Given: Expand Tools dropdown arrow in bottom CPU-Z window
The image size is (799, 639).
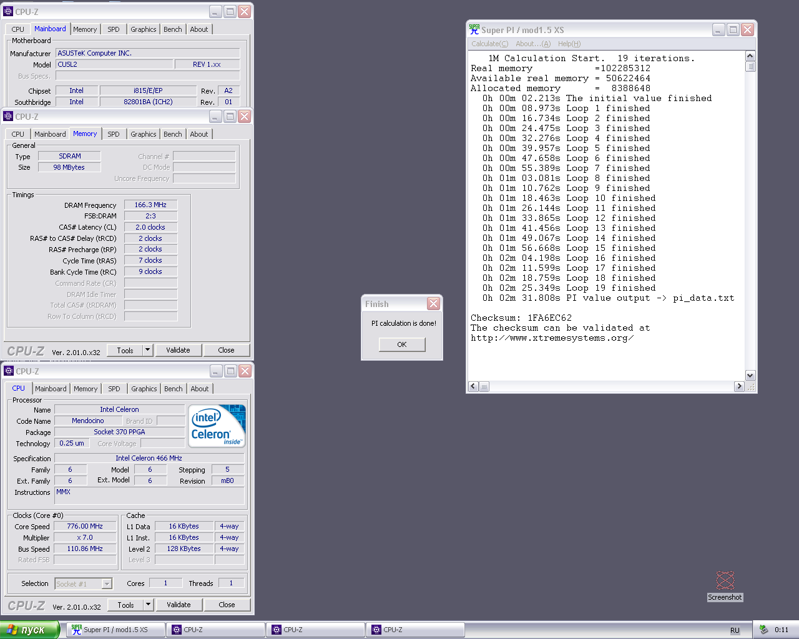Looking at the screenshot, I should 149,605.
